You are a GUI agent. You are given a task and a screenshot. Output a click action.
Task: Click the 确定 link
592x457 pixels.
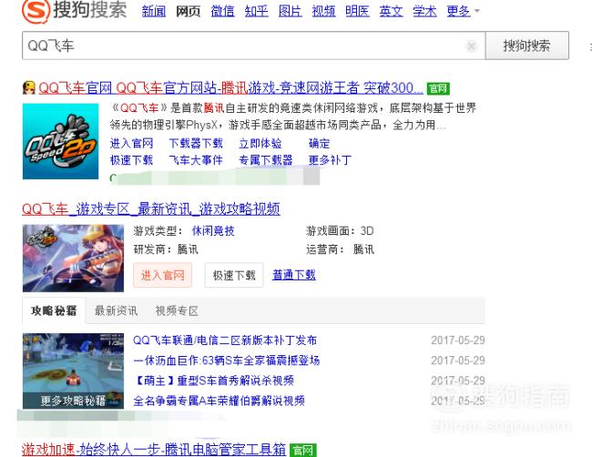pos(319,144)
